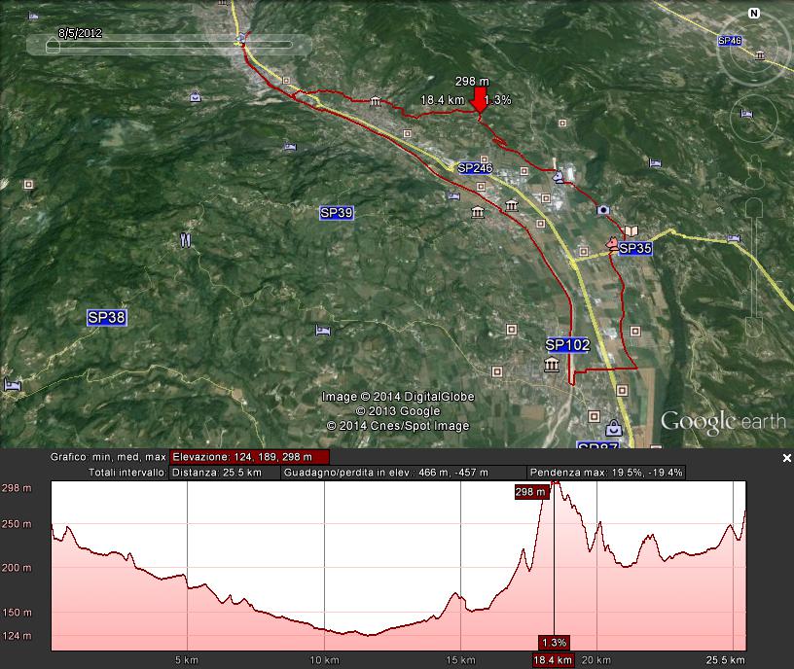Select the Elevazione statistic in profile header
The image size is (794, 669).
tap(249, 457)
